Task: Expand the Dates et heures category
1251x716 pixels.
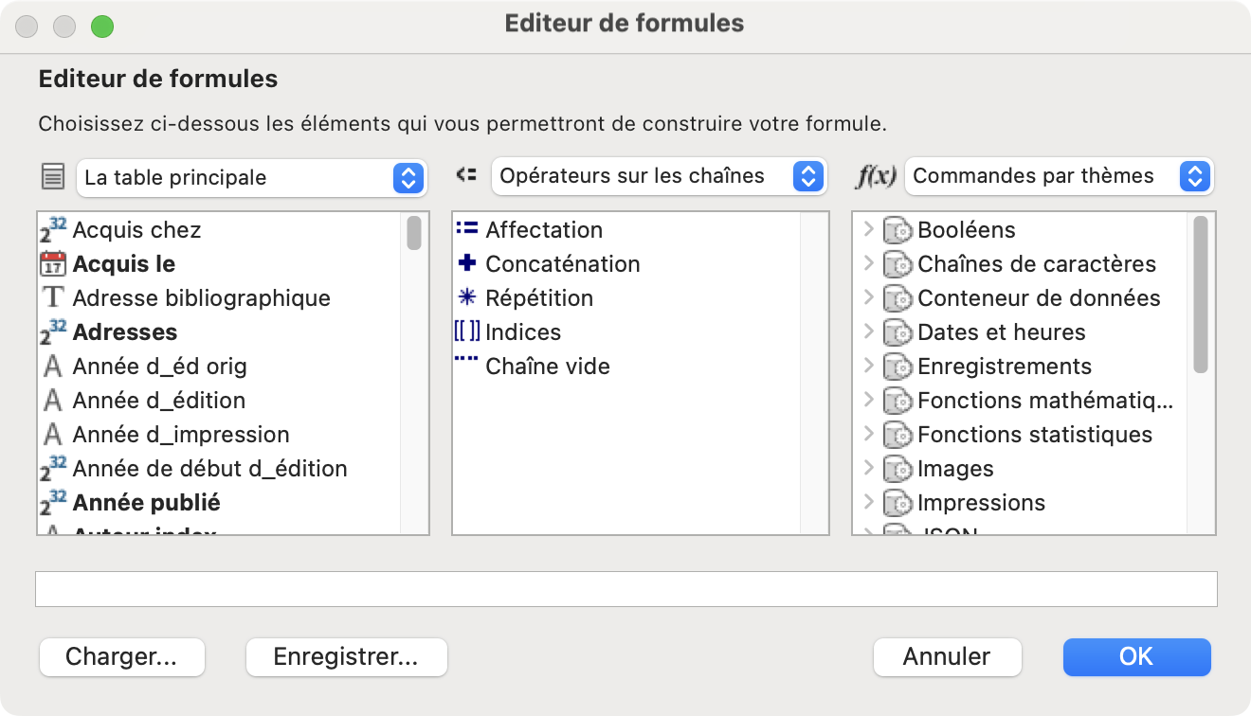Action: coord(869,332)
